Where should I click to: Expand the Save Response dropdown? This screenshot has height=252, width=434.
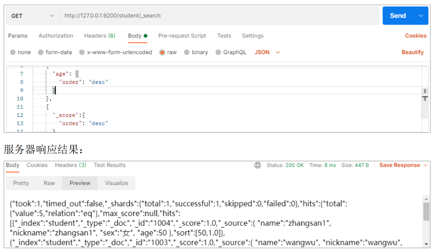(426, 165)
